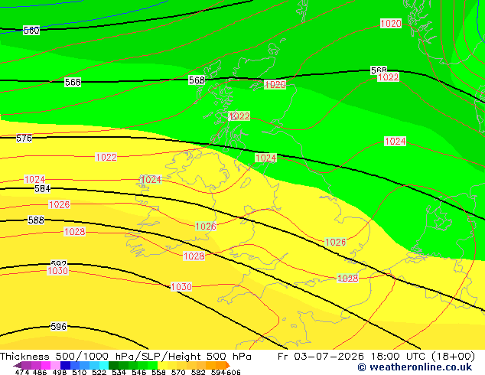Click the '1026' label directly below the 584 label

click(60, 204)
